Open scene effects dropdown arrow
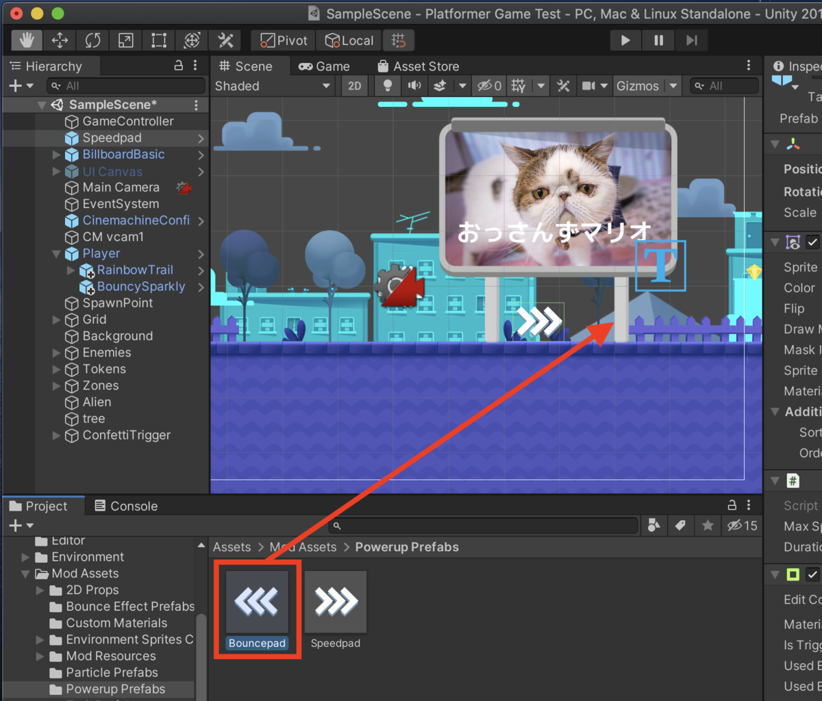This screenshot has width=822, height=701. [x=462, y=86]
